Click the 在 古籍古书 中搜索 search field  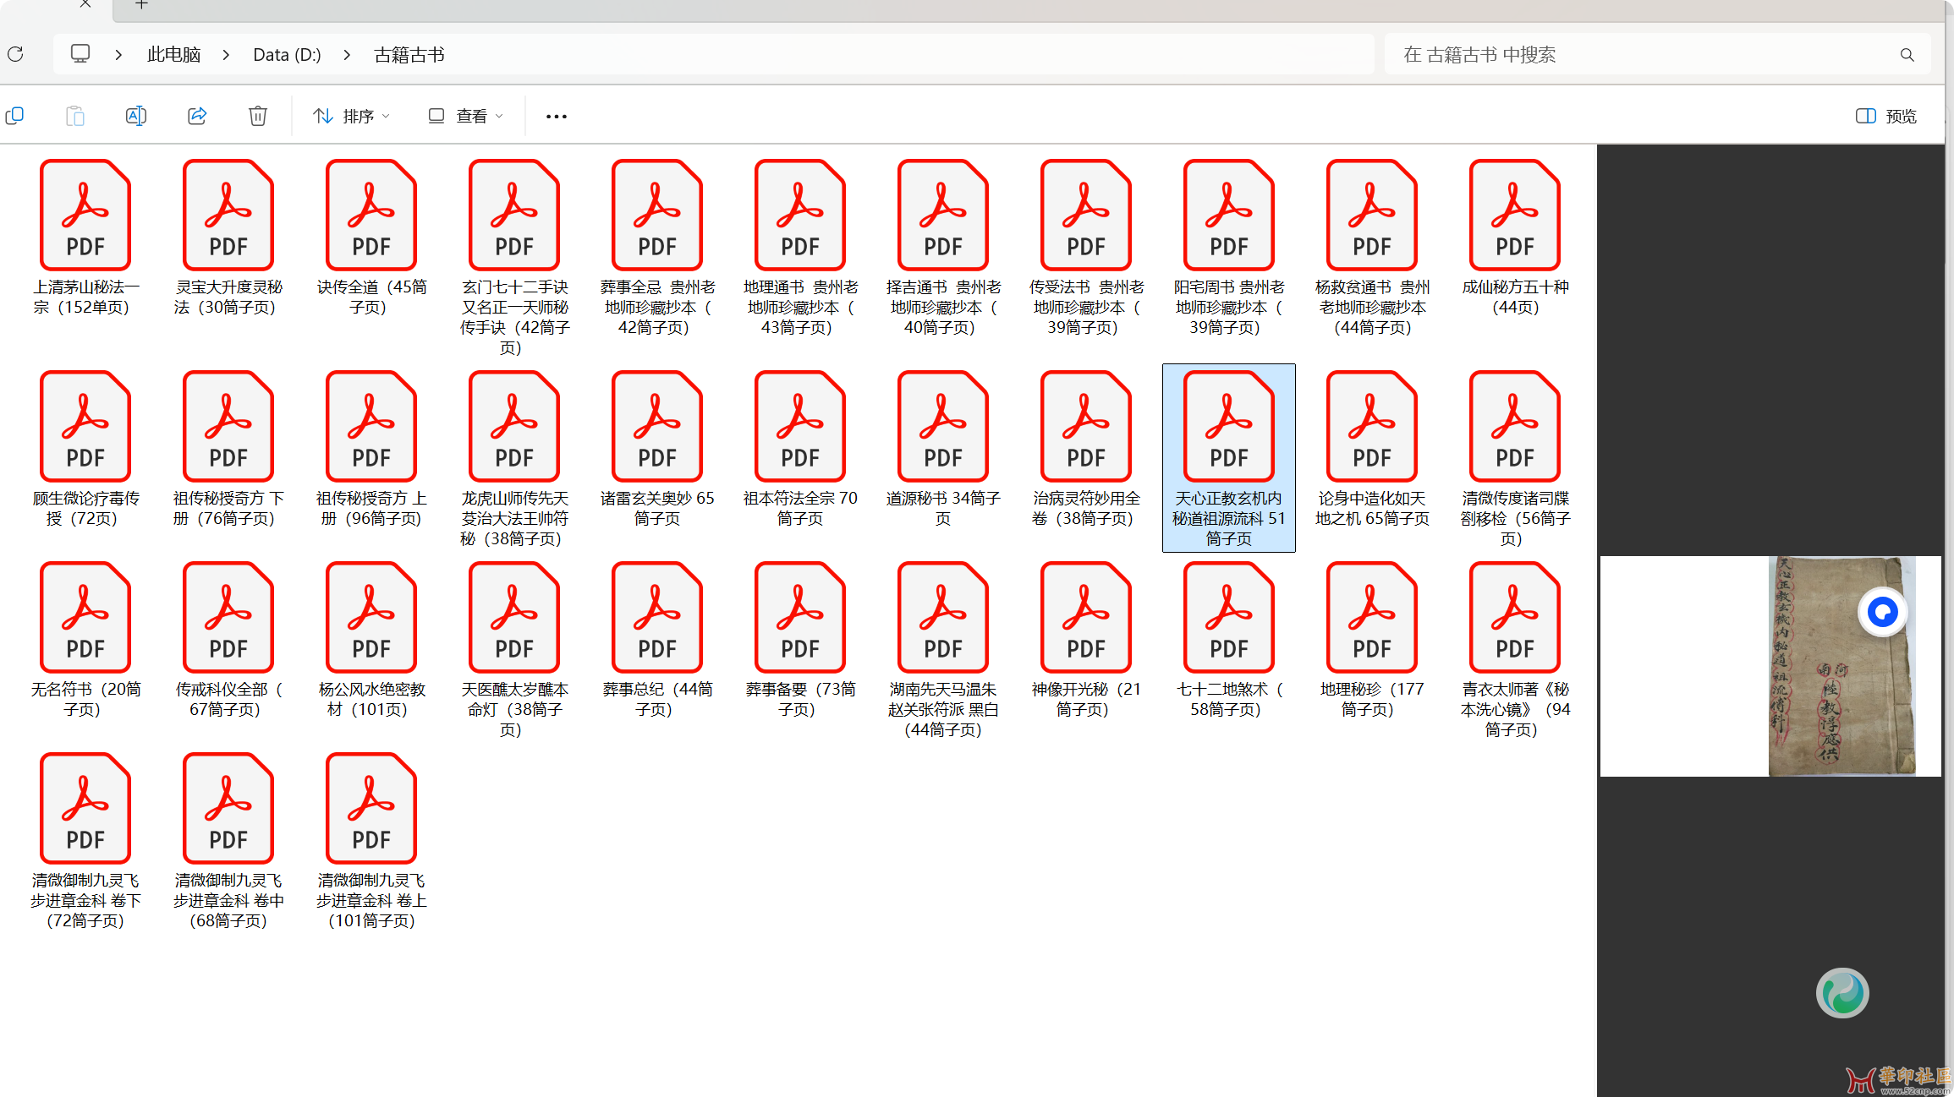1641,55
